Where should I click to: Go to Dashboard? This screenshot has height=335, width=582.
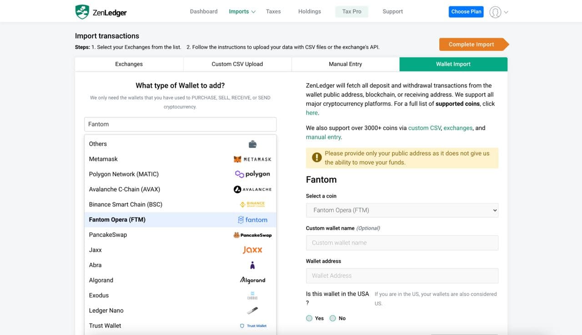(204, 11)
